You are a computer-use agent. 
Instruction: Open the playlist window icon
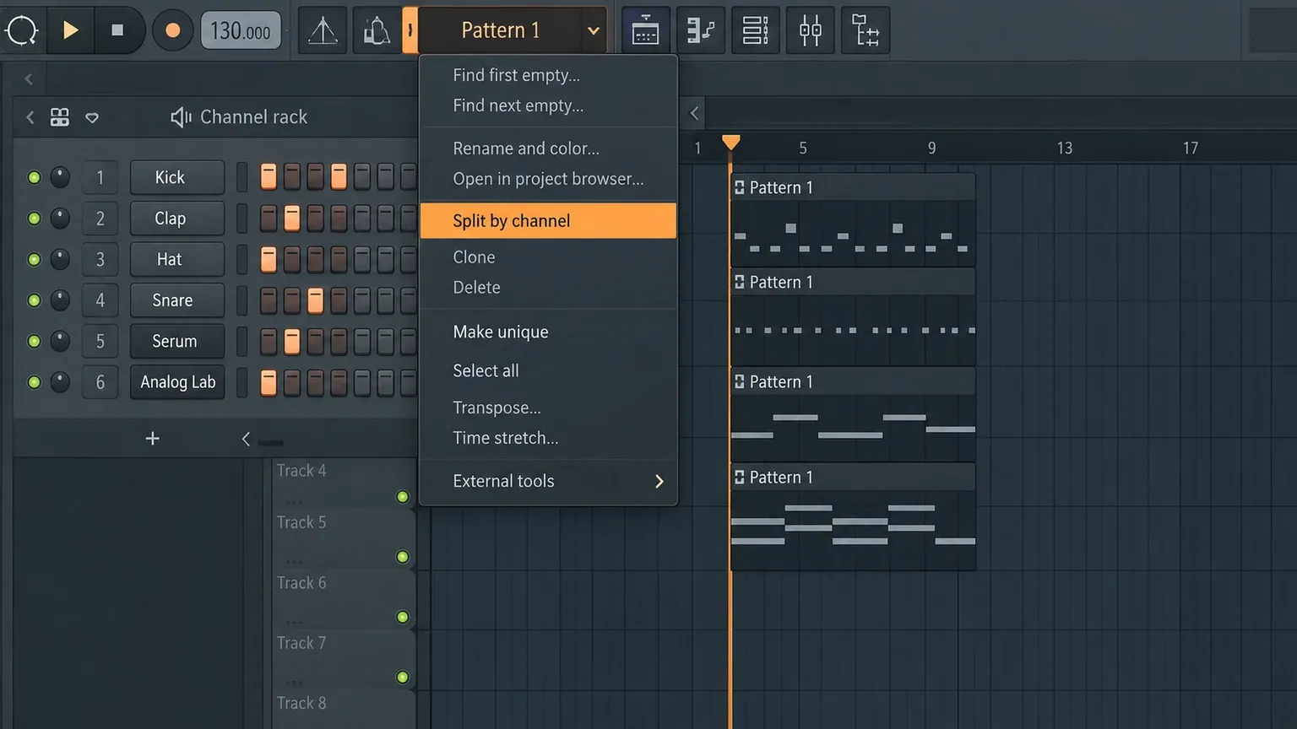coord(646,31)
